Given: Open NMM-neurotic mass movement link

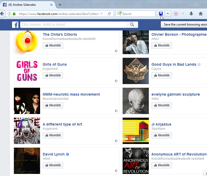Looking at the screenshot, I should point(71,94).
